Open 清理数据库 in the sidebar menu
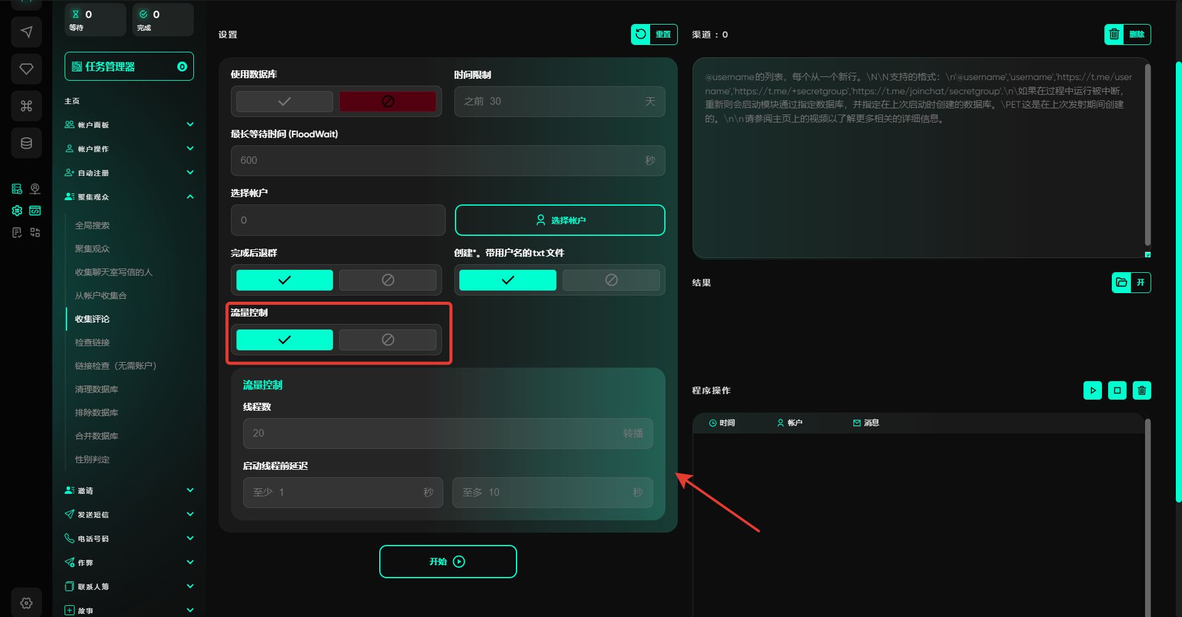 pyautogui.click(x=97, y=389)
